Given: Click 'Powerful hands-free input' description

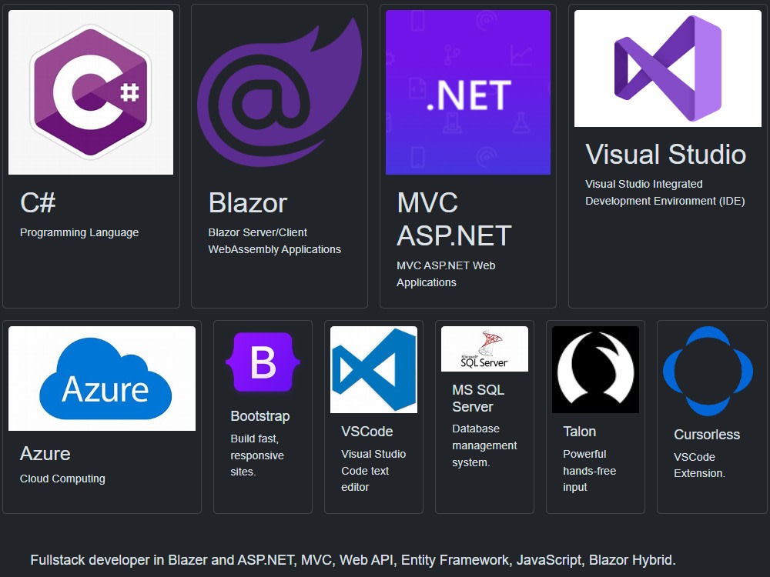Looking at the screenshot, I should pyautogui.click(x=589, y=470).
